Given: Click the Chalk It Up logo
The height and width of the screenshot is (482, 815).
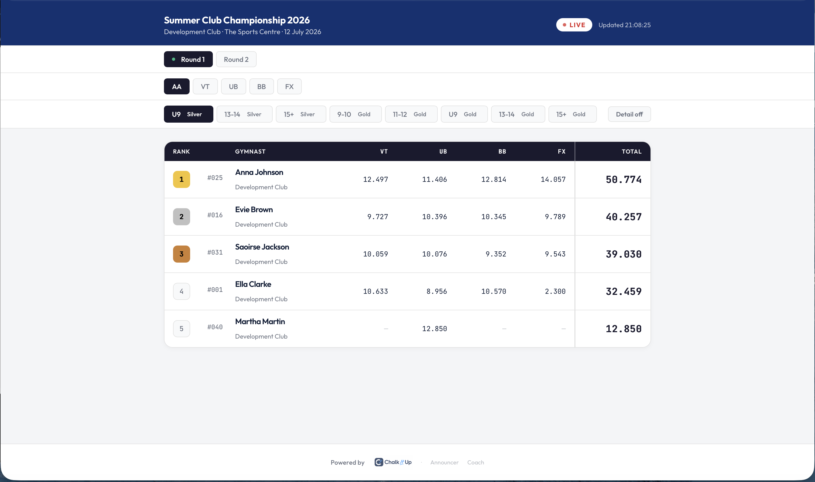Looking at the screenshot, I should [x=393, y=462].
